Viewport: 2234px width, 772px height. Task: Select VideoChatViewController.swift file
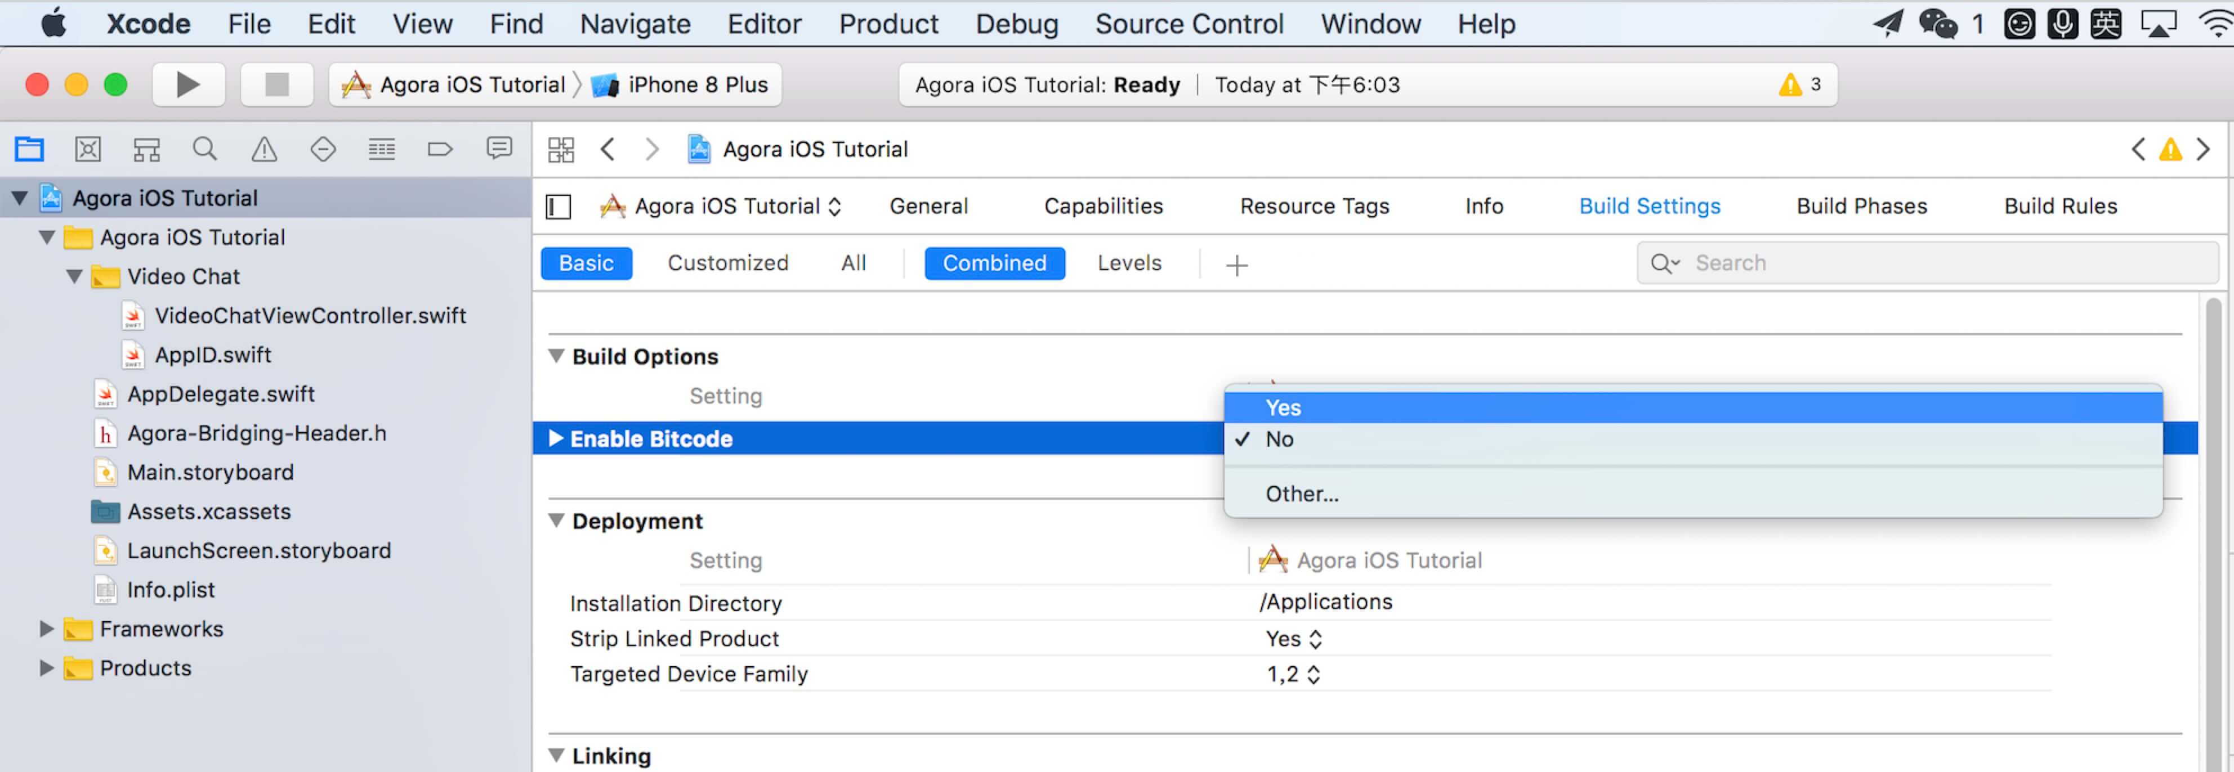point(310,316)
